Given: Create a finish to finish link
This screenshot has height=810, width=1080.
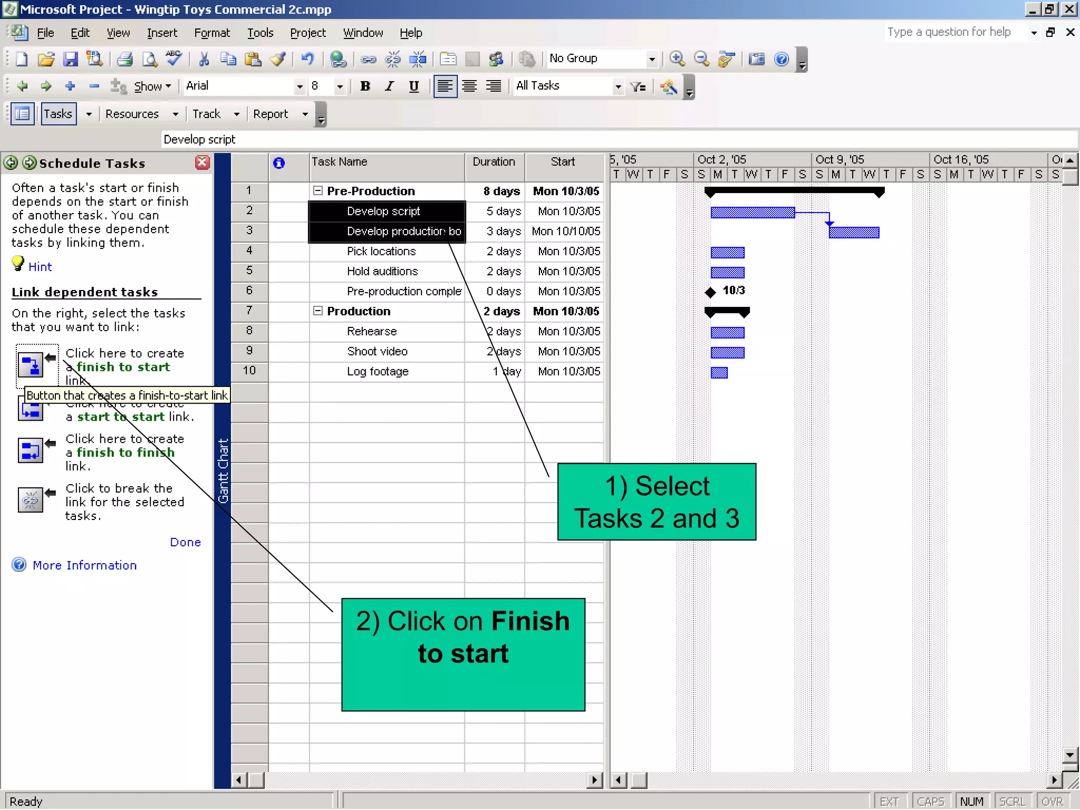Looking at the screenshot, I should point(31,451).
